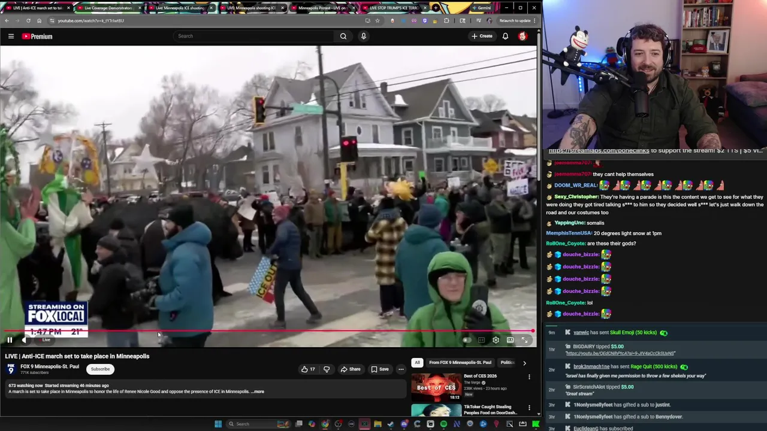Open Google Chrome from the taskbar
The width and height of the screenshot is (767, 431).
click(x=325, y=424)
